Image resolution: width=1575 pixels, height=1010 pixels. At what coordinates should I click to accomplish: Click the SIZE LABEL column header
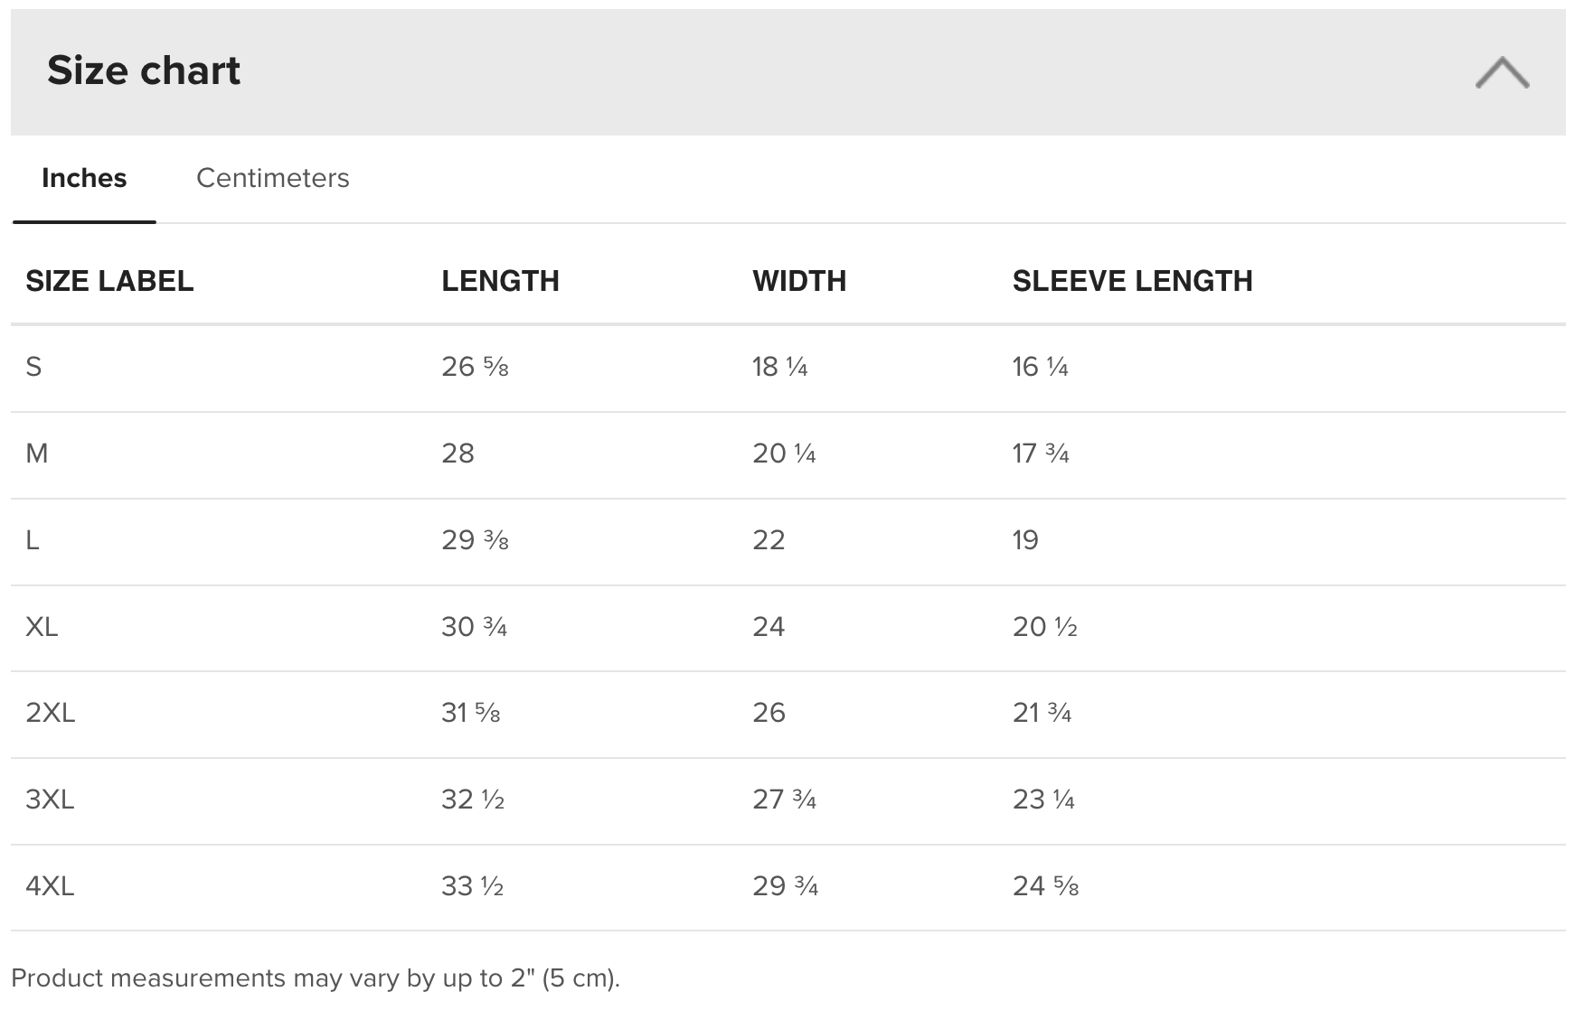point(109,281)
